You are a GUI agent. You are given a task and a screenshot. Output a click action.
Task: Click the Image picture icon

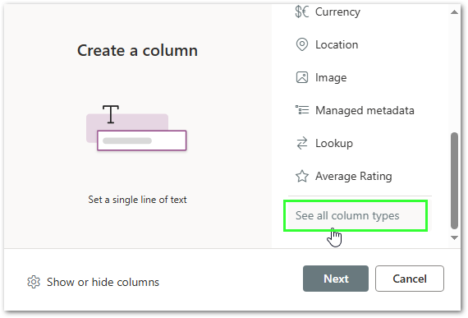(x=302, y=77)
